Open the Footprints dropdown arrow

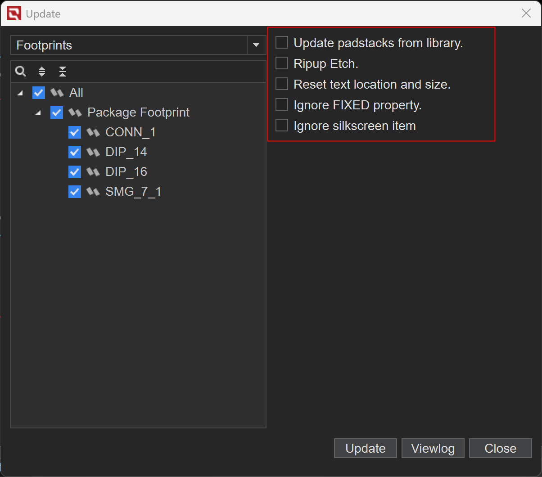(256, 45)
